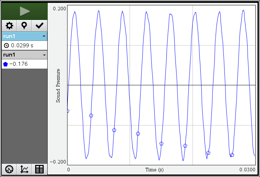Click the leftmost pentagon data marker on graph
Viewport: 260px width, 177px height.
click(x=67, y=111)
